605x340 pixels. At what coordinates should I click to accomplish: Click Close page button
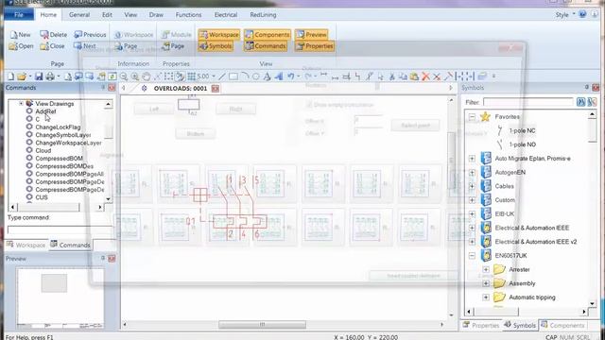[x=53, y=46]
